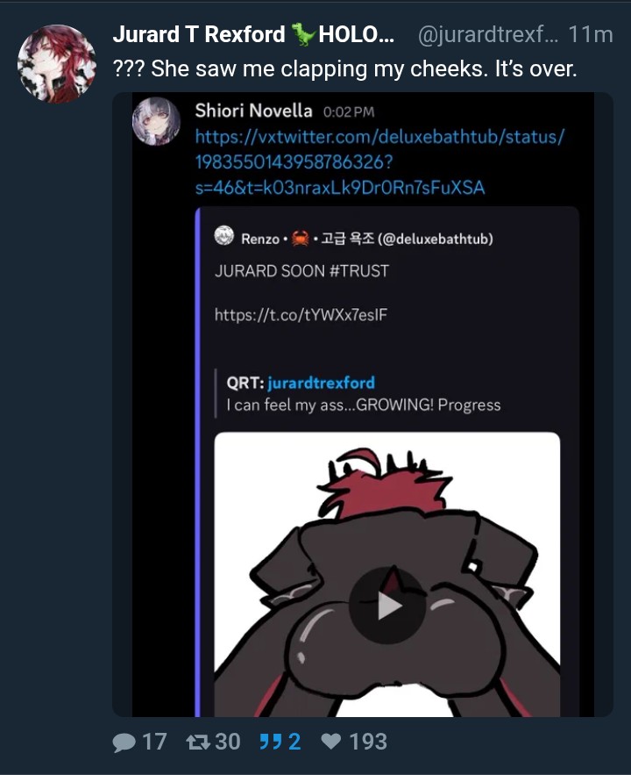Screen dimensions: 631x775
Task: Click the 0:02 PM message timestamp
Action: pos(349,112)
